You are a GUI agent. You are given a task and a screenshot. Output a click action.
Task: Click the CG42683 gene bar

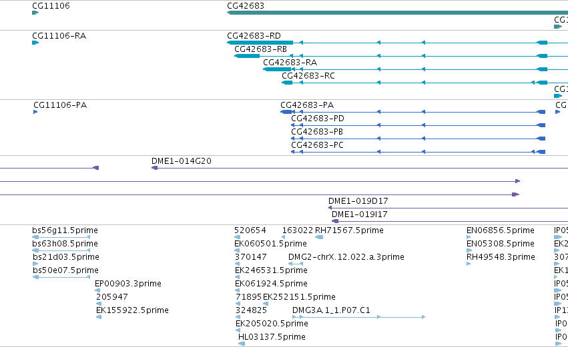397,13
